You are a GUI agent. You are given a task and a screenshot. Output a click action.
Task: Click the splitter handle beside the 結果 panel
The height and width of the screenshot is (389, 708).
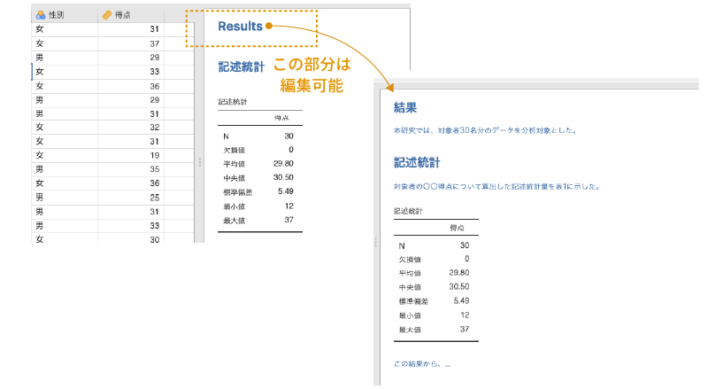[x=375, y=241]
